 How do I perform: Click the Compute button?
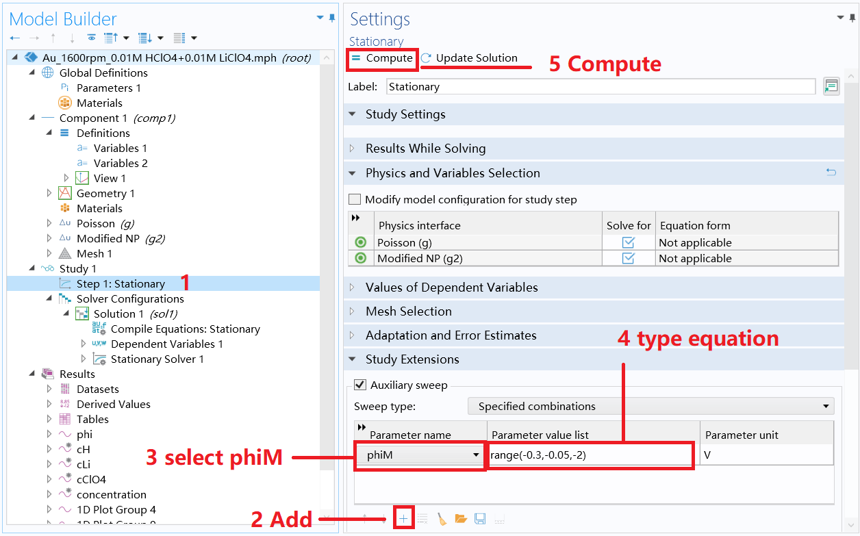point(381,59)
